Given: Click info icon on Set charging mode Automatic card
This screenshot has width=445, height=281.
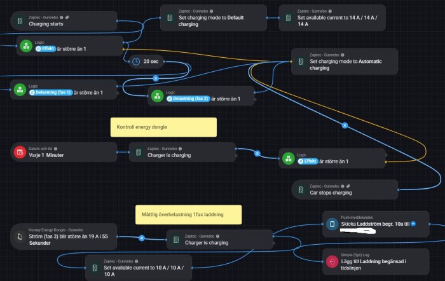Looking at the screenshot, I should 342,55.
